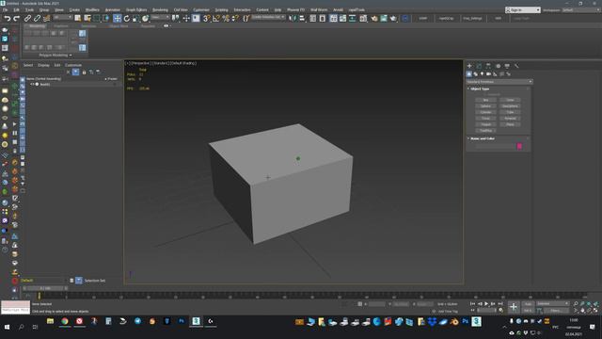This screenshot has width=602, height=339.
Task: Open the Material Editor icon
Action: tap(363, 18)
